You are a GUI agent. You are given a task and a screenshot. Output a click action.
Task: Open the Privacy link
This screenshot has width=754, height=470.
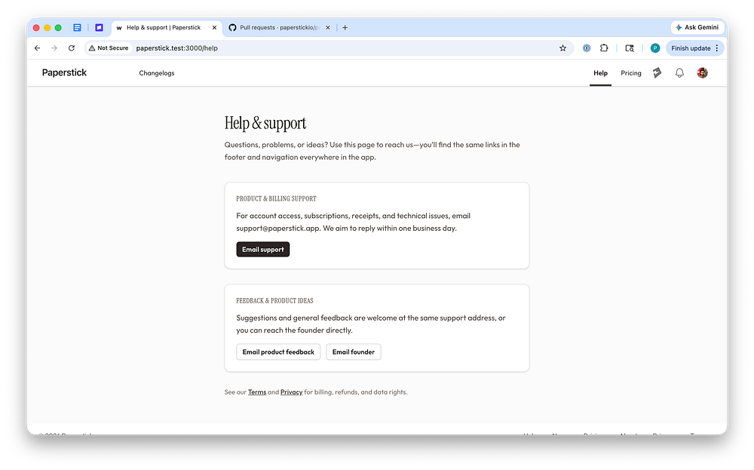point(291,392)
